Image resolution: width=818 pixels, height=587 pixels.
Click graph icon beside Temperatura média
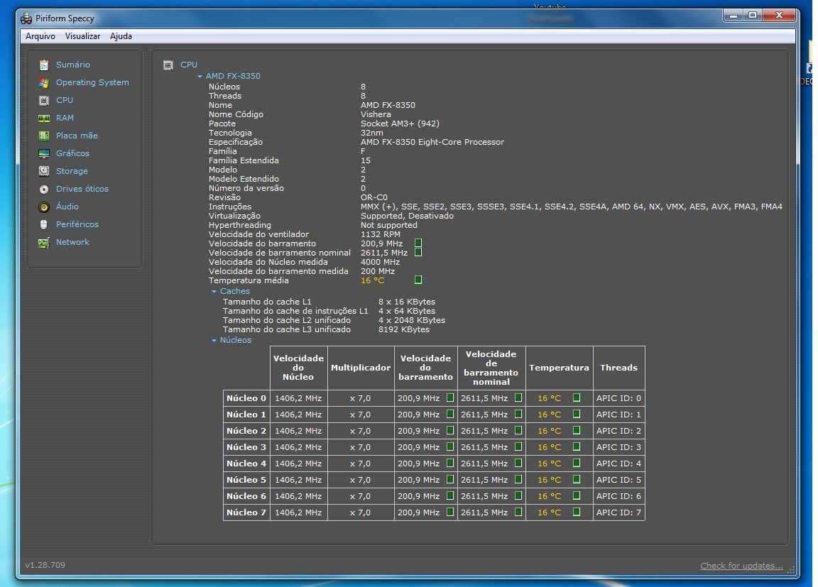[x=418, y=280]
